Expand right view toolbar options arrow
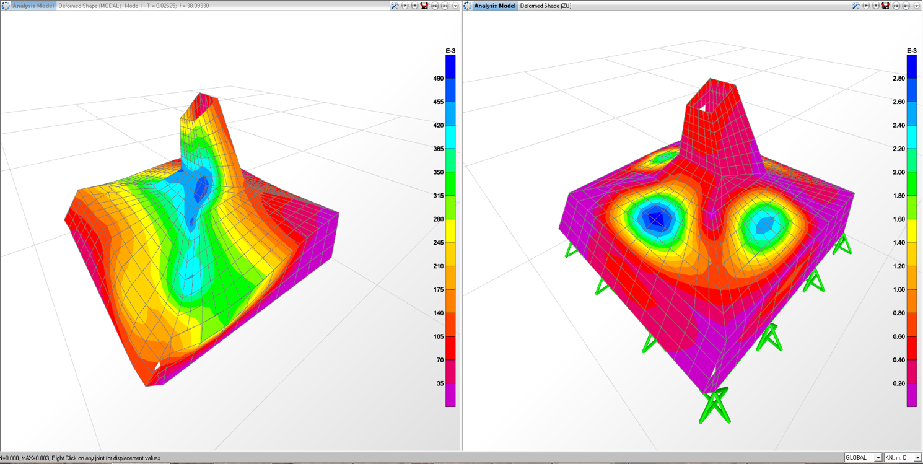The width and height of the screenshot is (923, 464). (917, 6)
